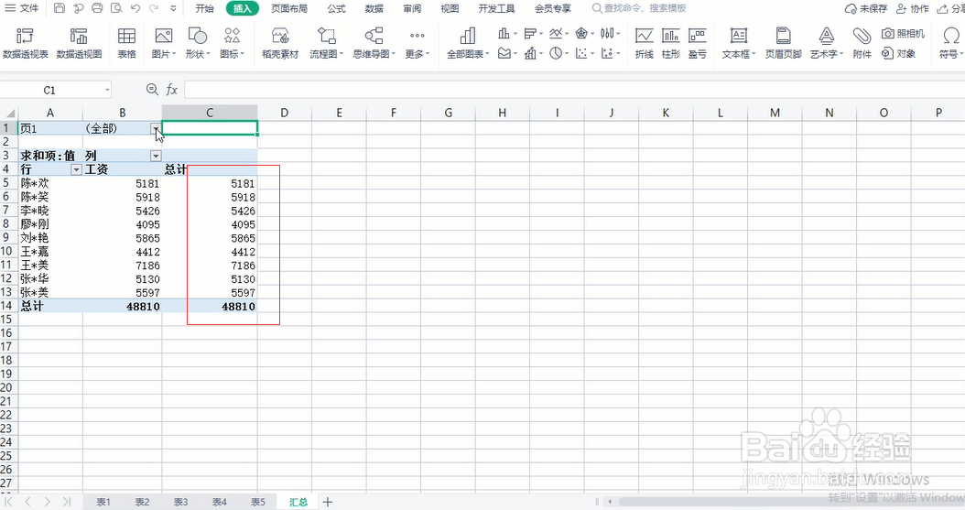The height and width of the screenshot is (510, 965).
Task: Insert a 柱形 column sparkline
Action: click(x=671, y=42)
